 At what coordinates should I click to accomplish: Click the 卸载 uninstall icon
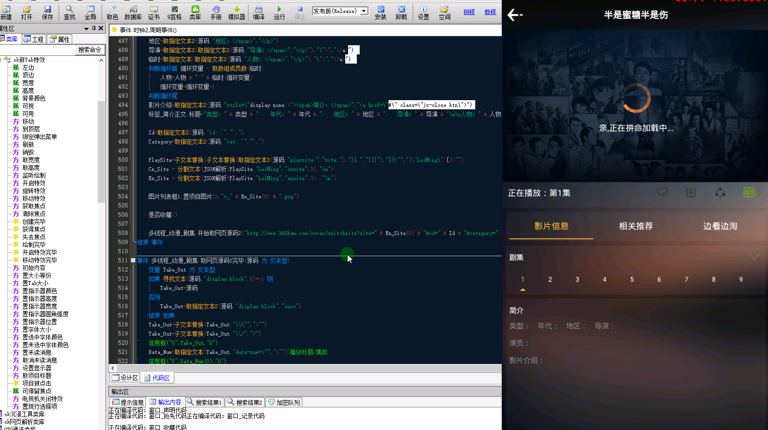pos(401,13)
